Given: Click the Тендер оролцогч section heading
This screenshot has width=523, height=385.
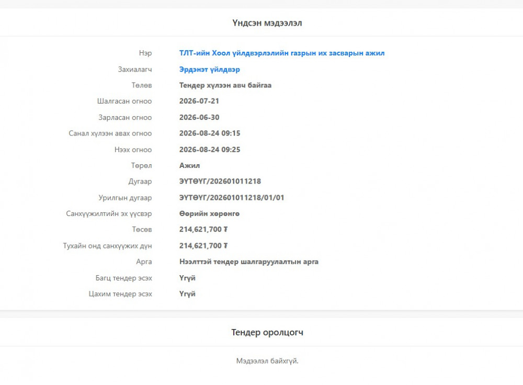Looking at the screenshot, I should pos(267,332).
